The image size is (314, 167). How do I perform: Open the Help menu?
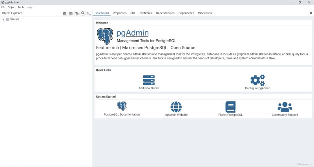click(29, 7)
